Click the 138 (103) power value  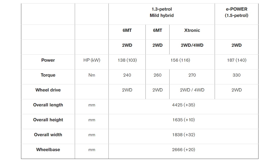click(127, 60)
